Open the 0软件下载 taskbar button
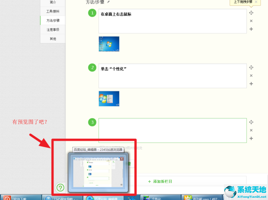This screenshot has height=200, width=268. tap(21, 197)
